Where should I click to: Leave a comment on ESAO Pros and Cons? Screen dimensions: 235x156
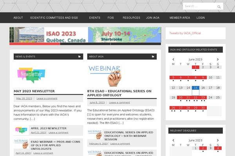point(43,153)
